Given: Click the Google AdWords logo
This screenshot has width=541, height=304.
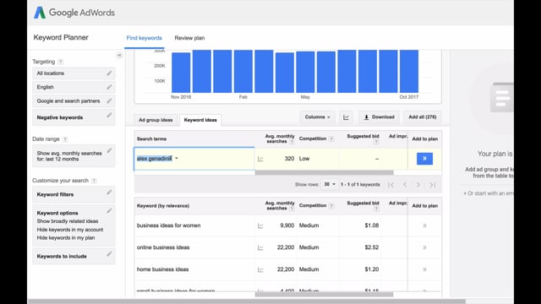Looking at the screenshot, I should 74,13.
